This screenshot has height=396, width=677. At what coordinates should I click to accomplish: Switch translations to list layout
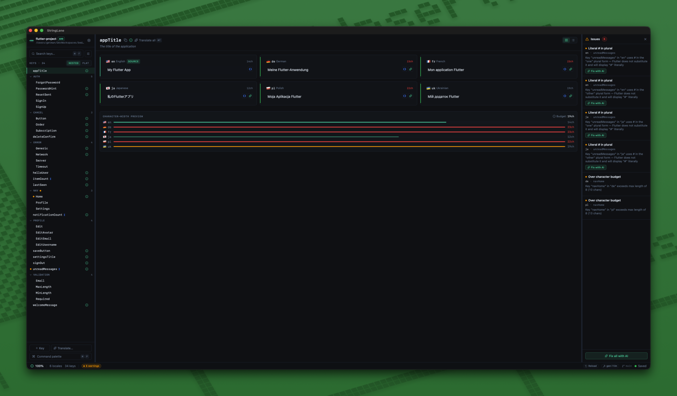coord(573,40)
